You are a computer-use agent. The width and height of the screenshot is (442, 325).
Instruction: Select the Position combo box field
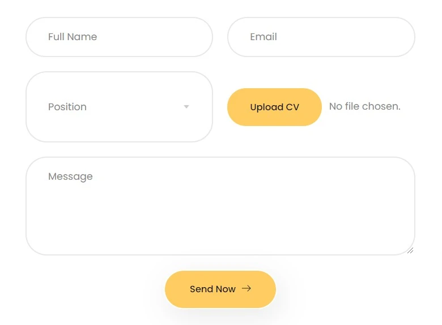119,107
